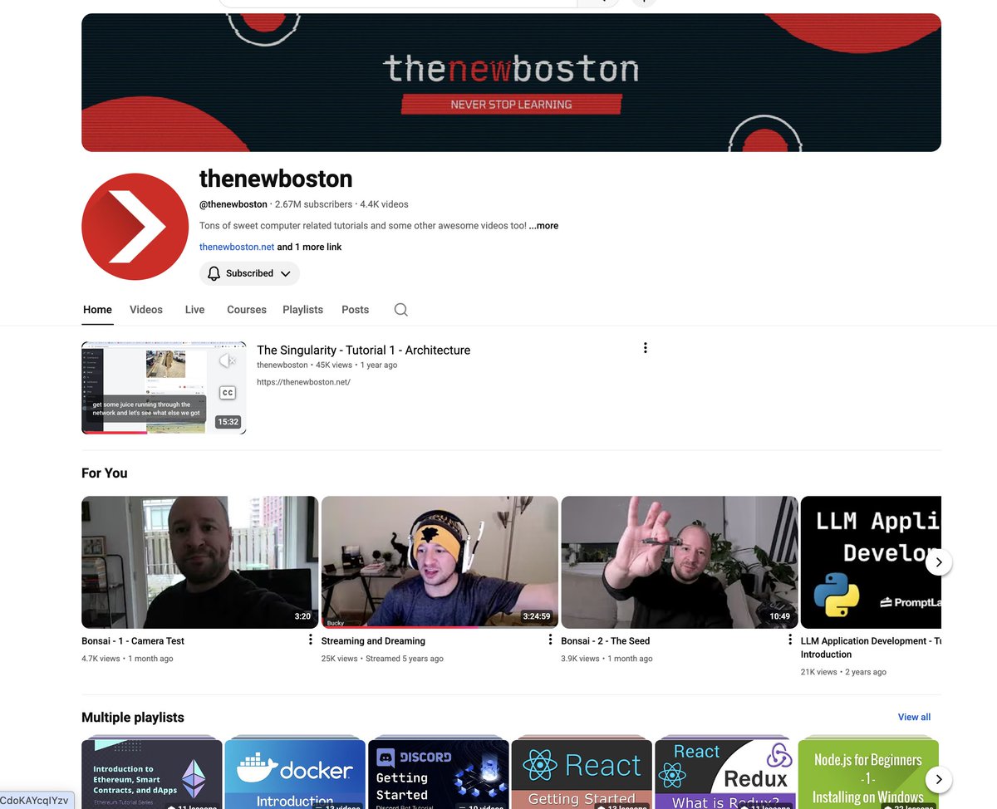Viewport: 997px width, 809px height.
Task: Unmute the featured video speaker icon
Action: point(227,360)
